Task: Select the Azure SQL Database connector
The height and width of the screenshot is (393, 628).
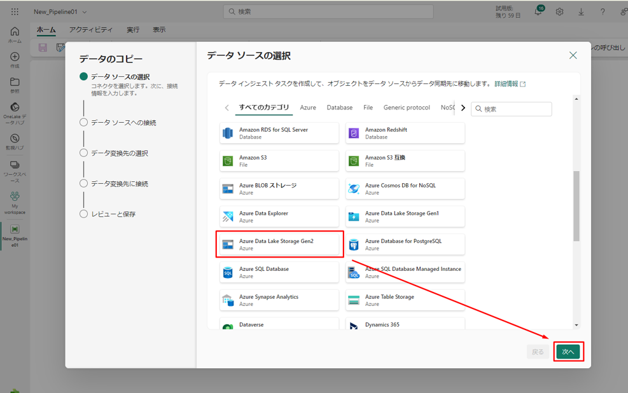Action: click(279, 272)
